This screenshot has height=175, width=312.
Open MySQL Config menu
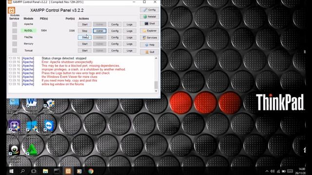tap(115, 31)
